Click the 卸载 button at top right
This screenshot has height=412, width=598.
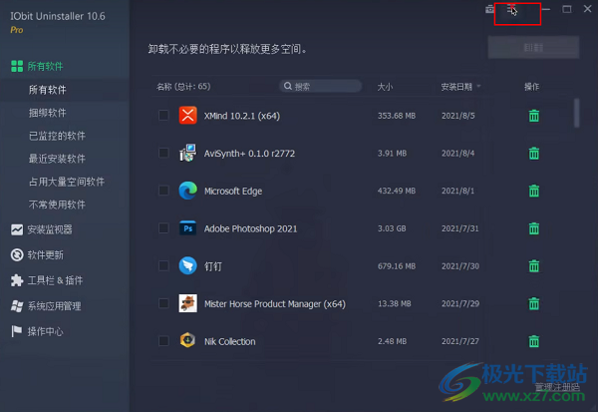click(x=533, y=47)
